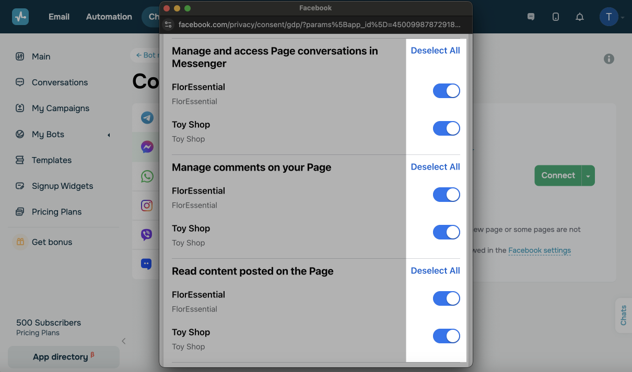Image resolution: width=632 pixels, height=372 pixels.
Task: Open the Facebook settings link
Action: [x=539, y=250]
